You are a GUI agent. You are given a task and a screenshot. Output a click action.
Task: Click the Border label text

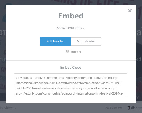click(x=76, y=52)
